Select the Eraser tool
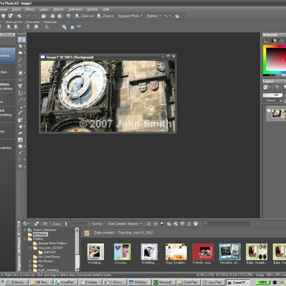The image size is (286, 286). [x=21, y=113]
